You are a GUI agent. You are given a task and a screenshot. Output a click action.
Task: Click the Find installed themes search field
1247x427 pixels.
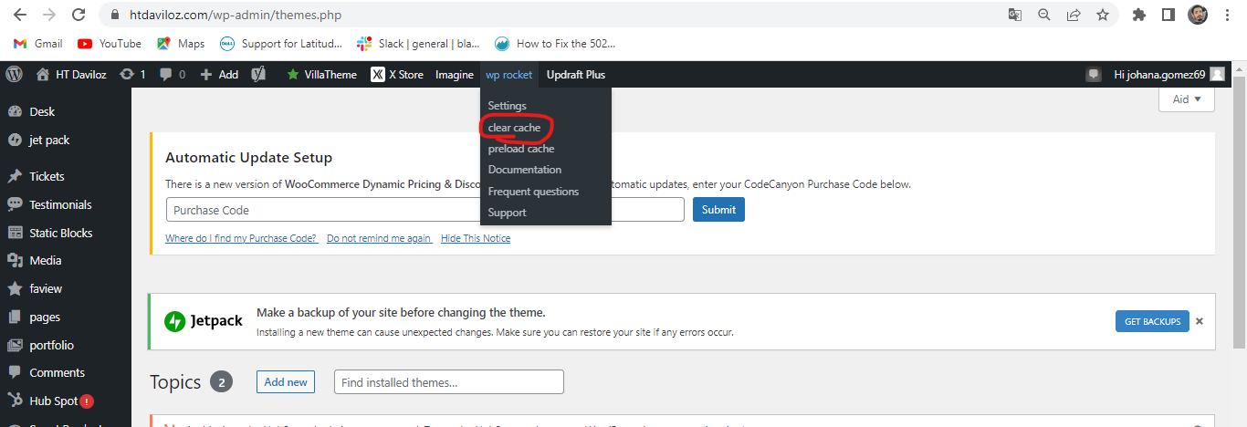tap(449, 382)
